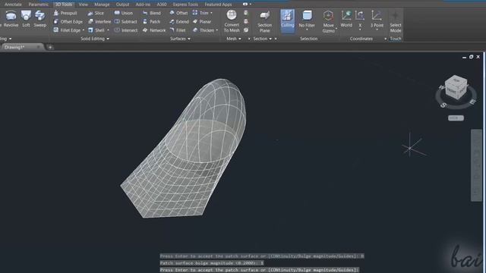
Task: Click the surface Fillet tool
Action: click(178, 30)
